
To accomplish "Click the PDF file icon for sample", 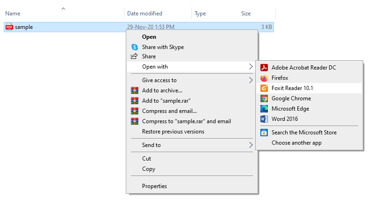I will (x=9, y=27).
